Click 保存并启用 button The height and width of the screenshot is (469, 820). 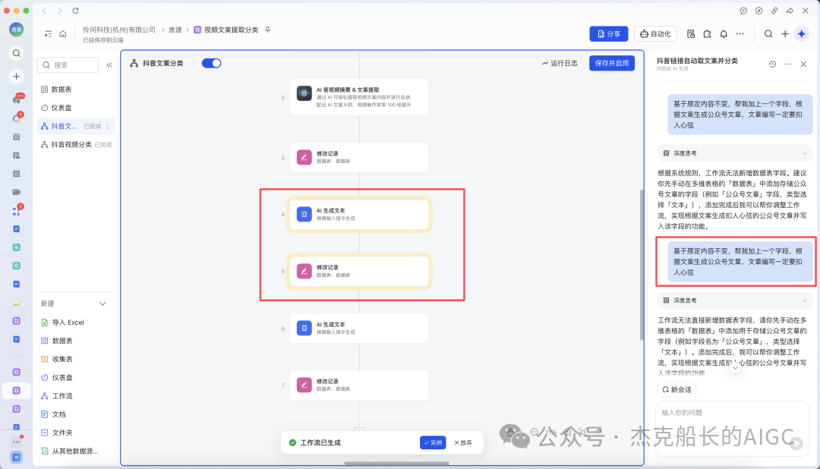pos(612,63)
